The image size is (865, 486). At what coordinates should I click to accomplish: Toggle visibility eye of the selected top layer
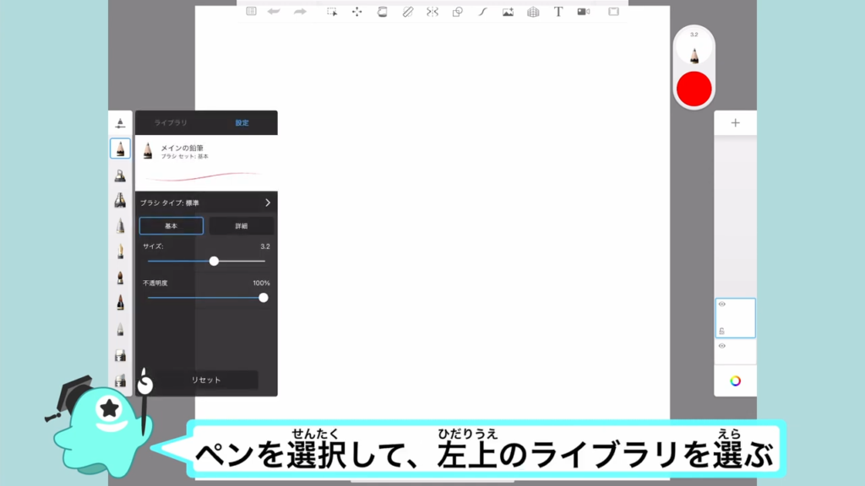pyautogui.click(x=721, y=304)
